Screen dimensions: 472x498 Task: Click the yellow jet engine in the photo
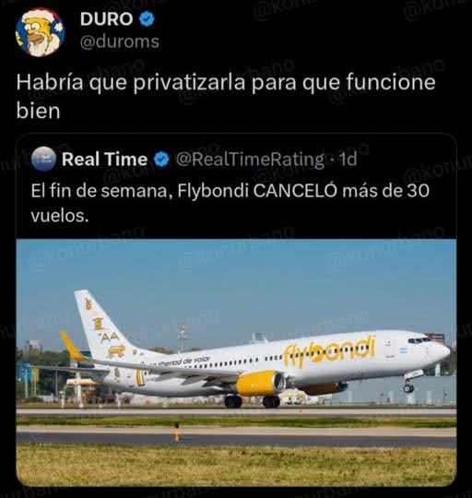[260, 383]
